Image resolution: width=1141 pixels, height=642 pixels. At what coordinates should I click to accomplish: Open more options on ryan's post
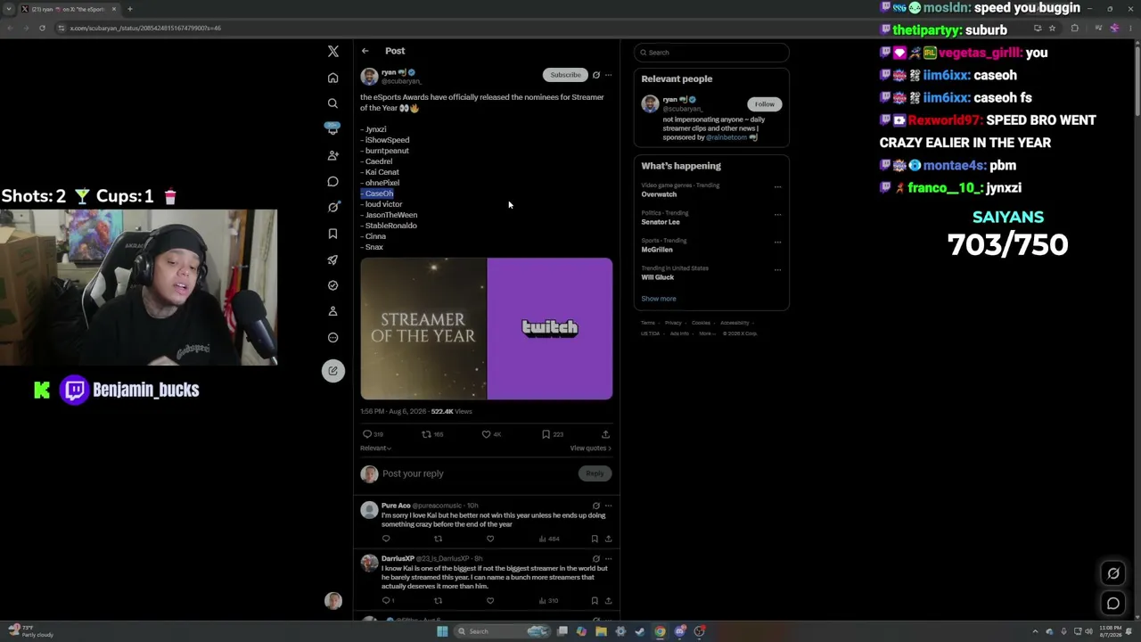[x=609, y=75]
